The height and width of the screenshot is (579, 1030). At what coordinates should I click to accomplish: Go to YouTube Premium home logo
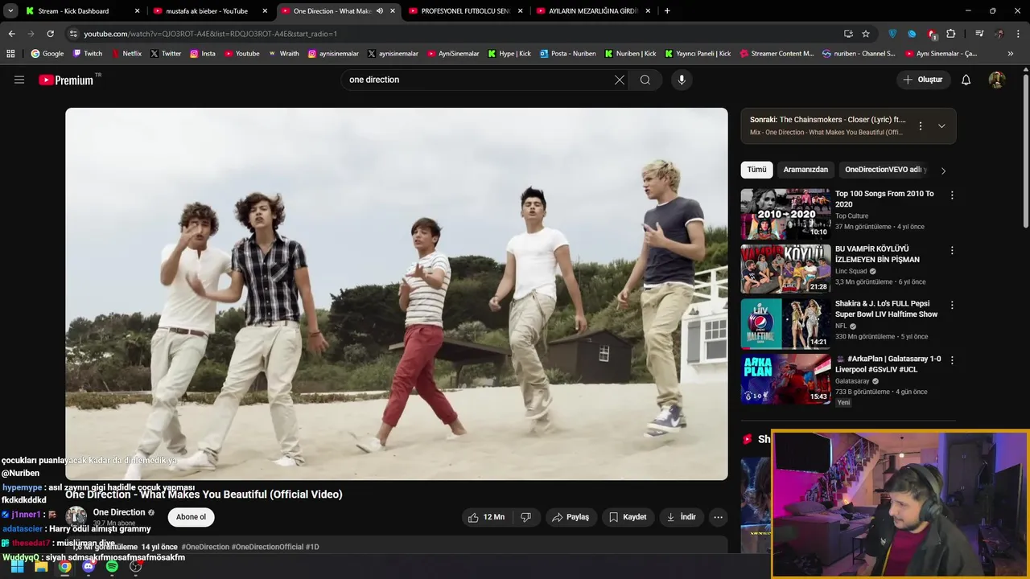click(x=66, y=80)
